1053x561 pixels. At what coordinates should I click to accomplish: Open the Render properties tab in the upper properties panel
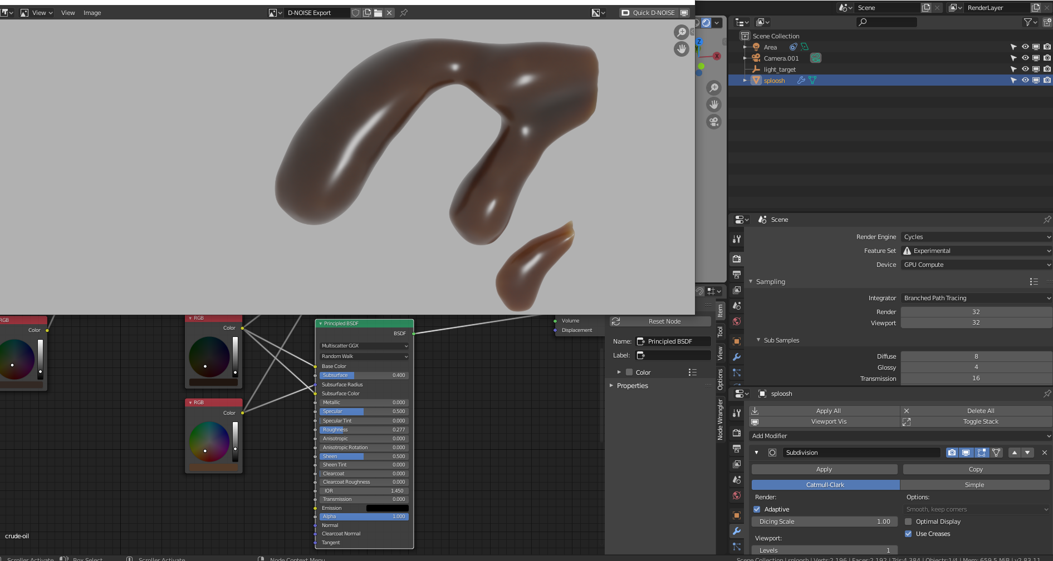[x=737, y=259]
